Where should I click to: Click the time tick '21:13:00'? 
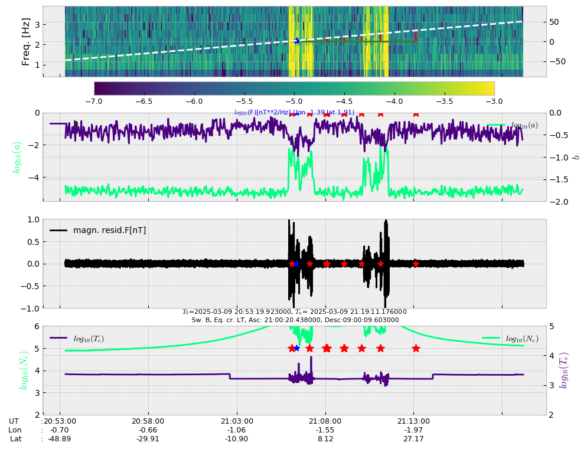point(413,421)
